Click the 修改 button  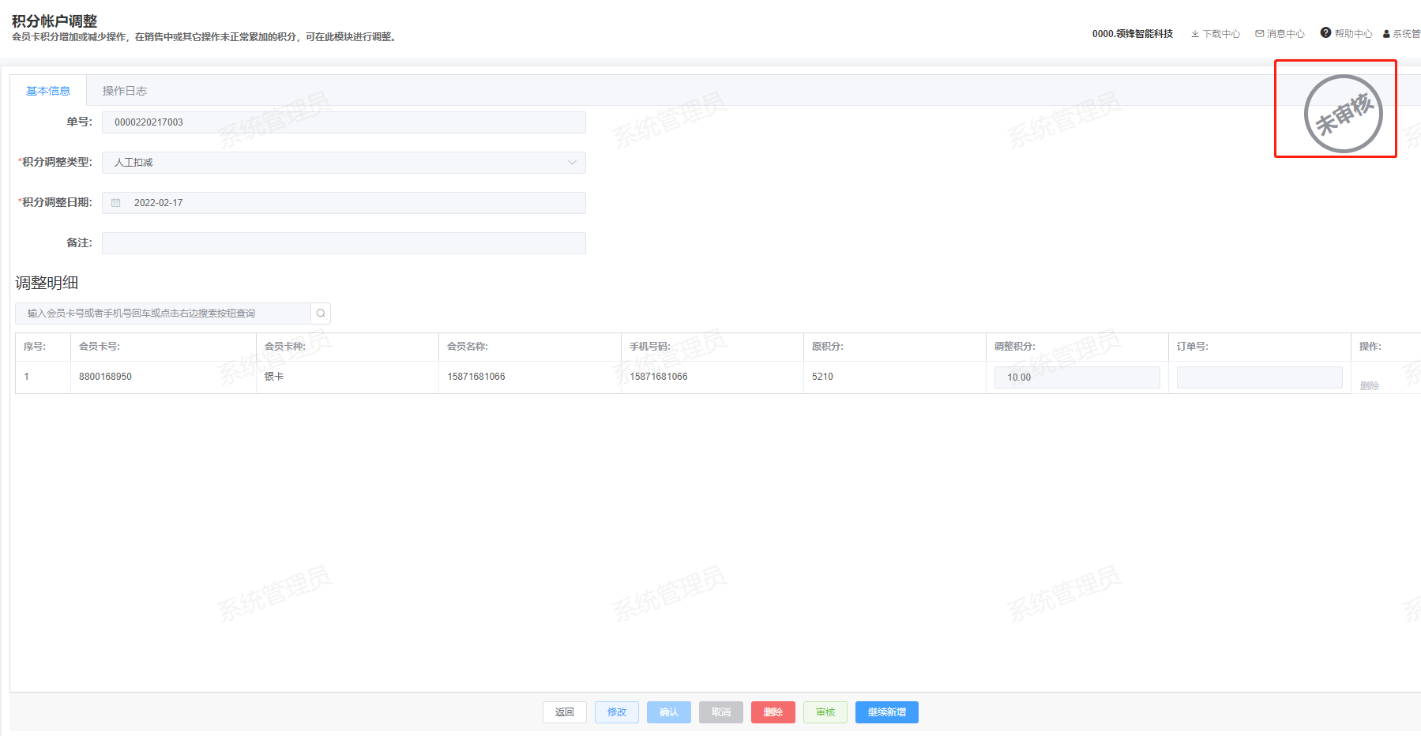[x=617, y=712]
